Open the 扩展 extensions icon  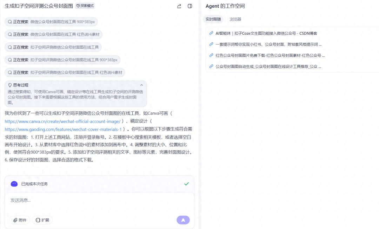[38, 220]
